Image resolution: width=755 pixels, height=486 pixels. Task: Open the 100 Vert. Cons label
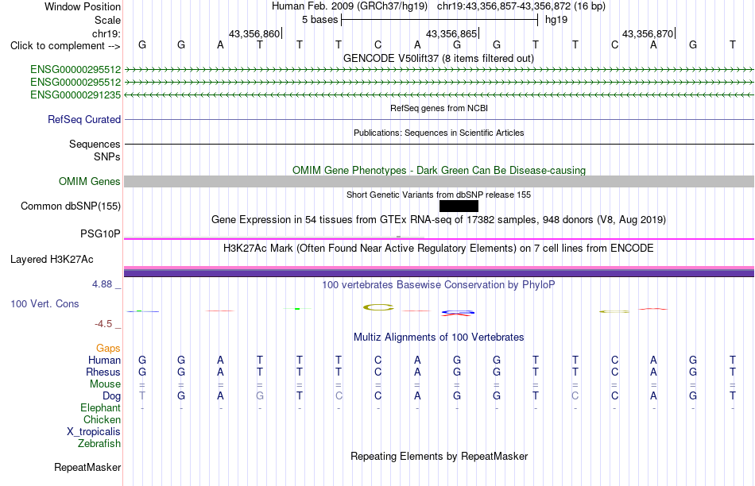45,303
